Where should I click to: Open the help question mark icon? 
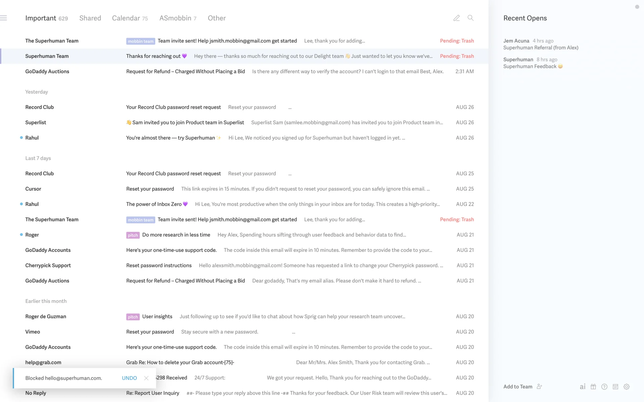(604, 387)
